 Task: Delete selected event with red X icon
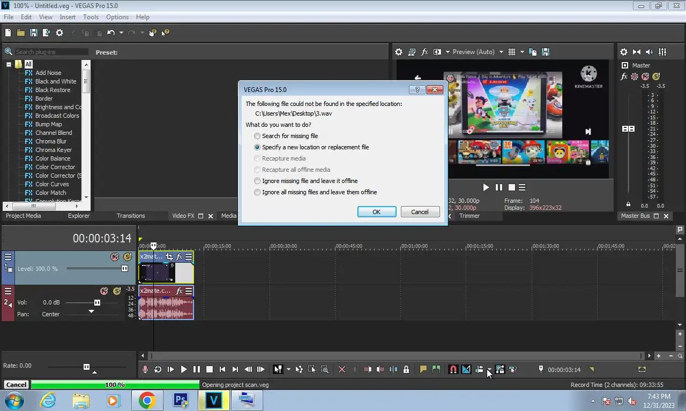(342, 369)
